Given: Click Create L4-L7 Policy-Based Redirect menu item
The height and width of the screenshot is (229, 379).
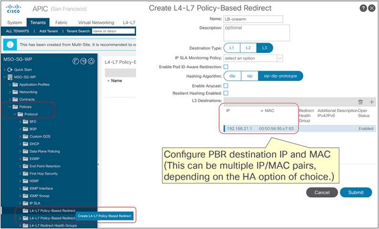Looking at the screenshot, I should tap(104, 216).
